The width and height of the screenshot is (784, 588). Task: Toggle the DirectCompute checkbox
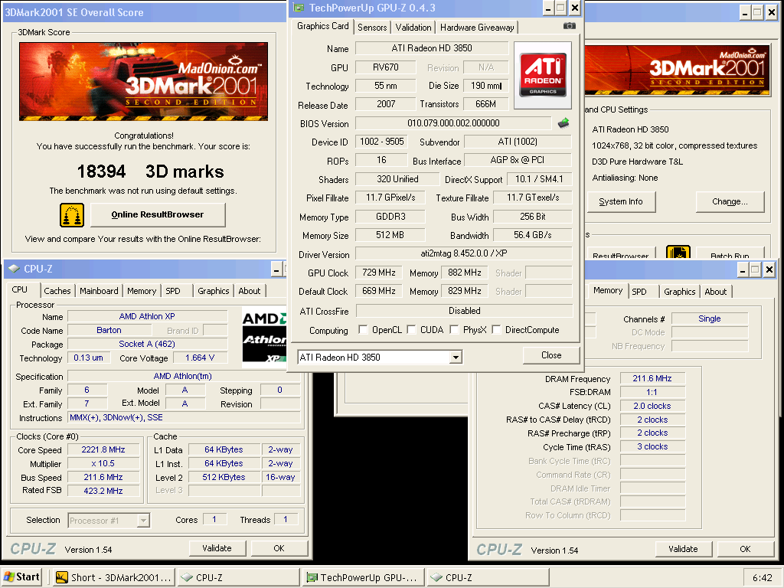click(496, 329)
